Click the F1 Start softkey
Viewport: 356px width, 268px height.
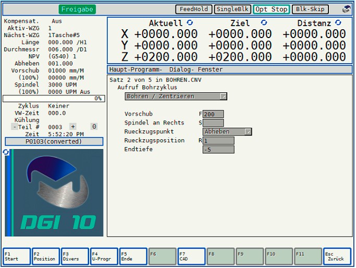click(x=17, y=257)
